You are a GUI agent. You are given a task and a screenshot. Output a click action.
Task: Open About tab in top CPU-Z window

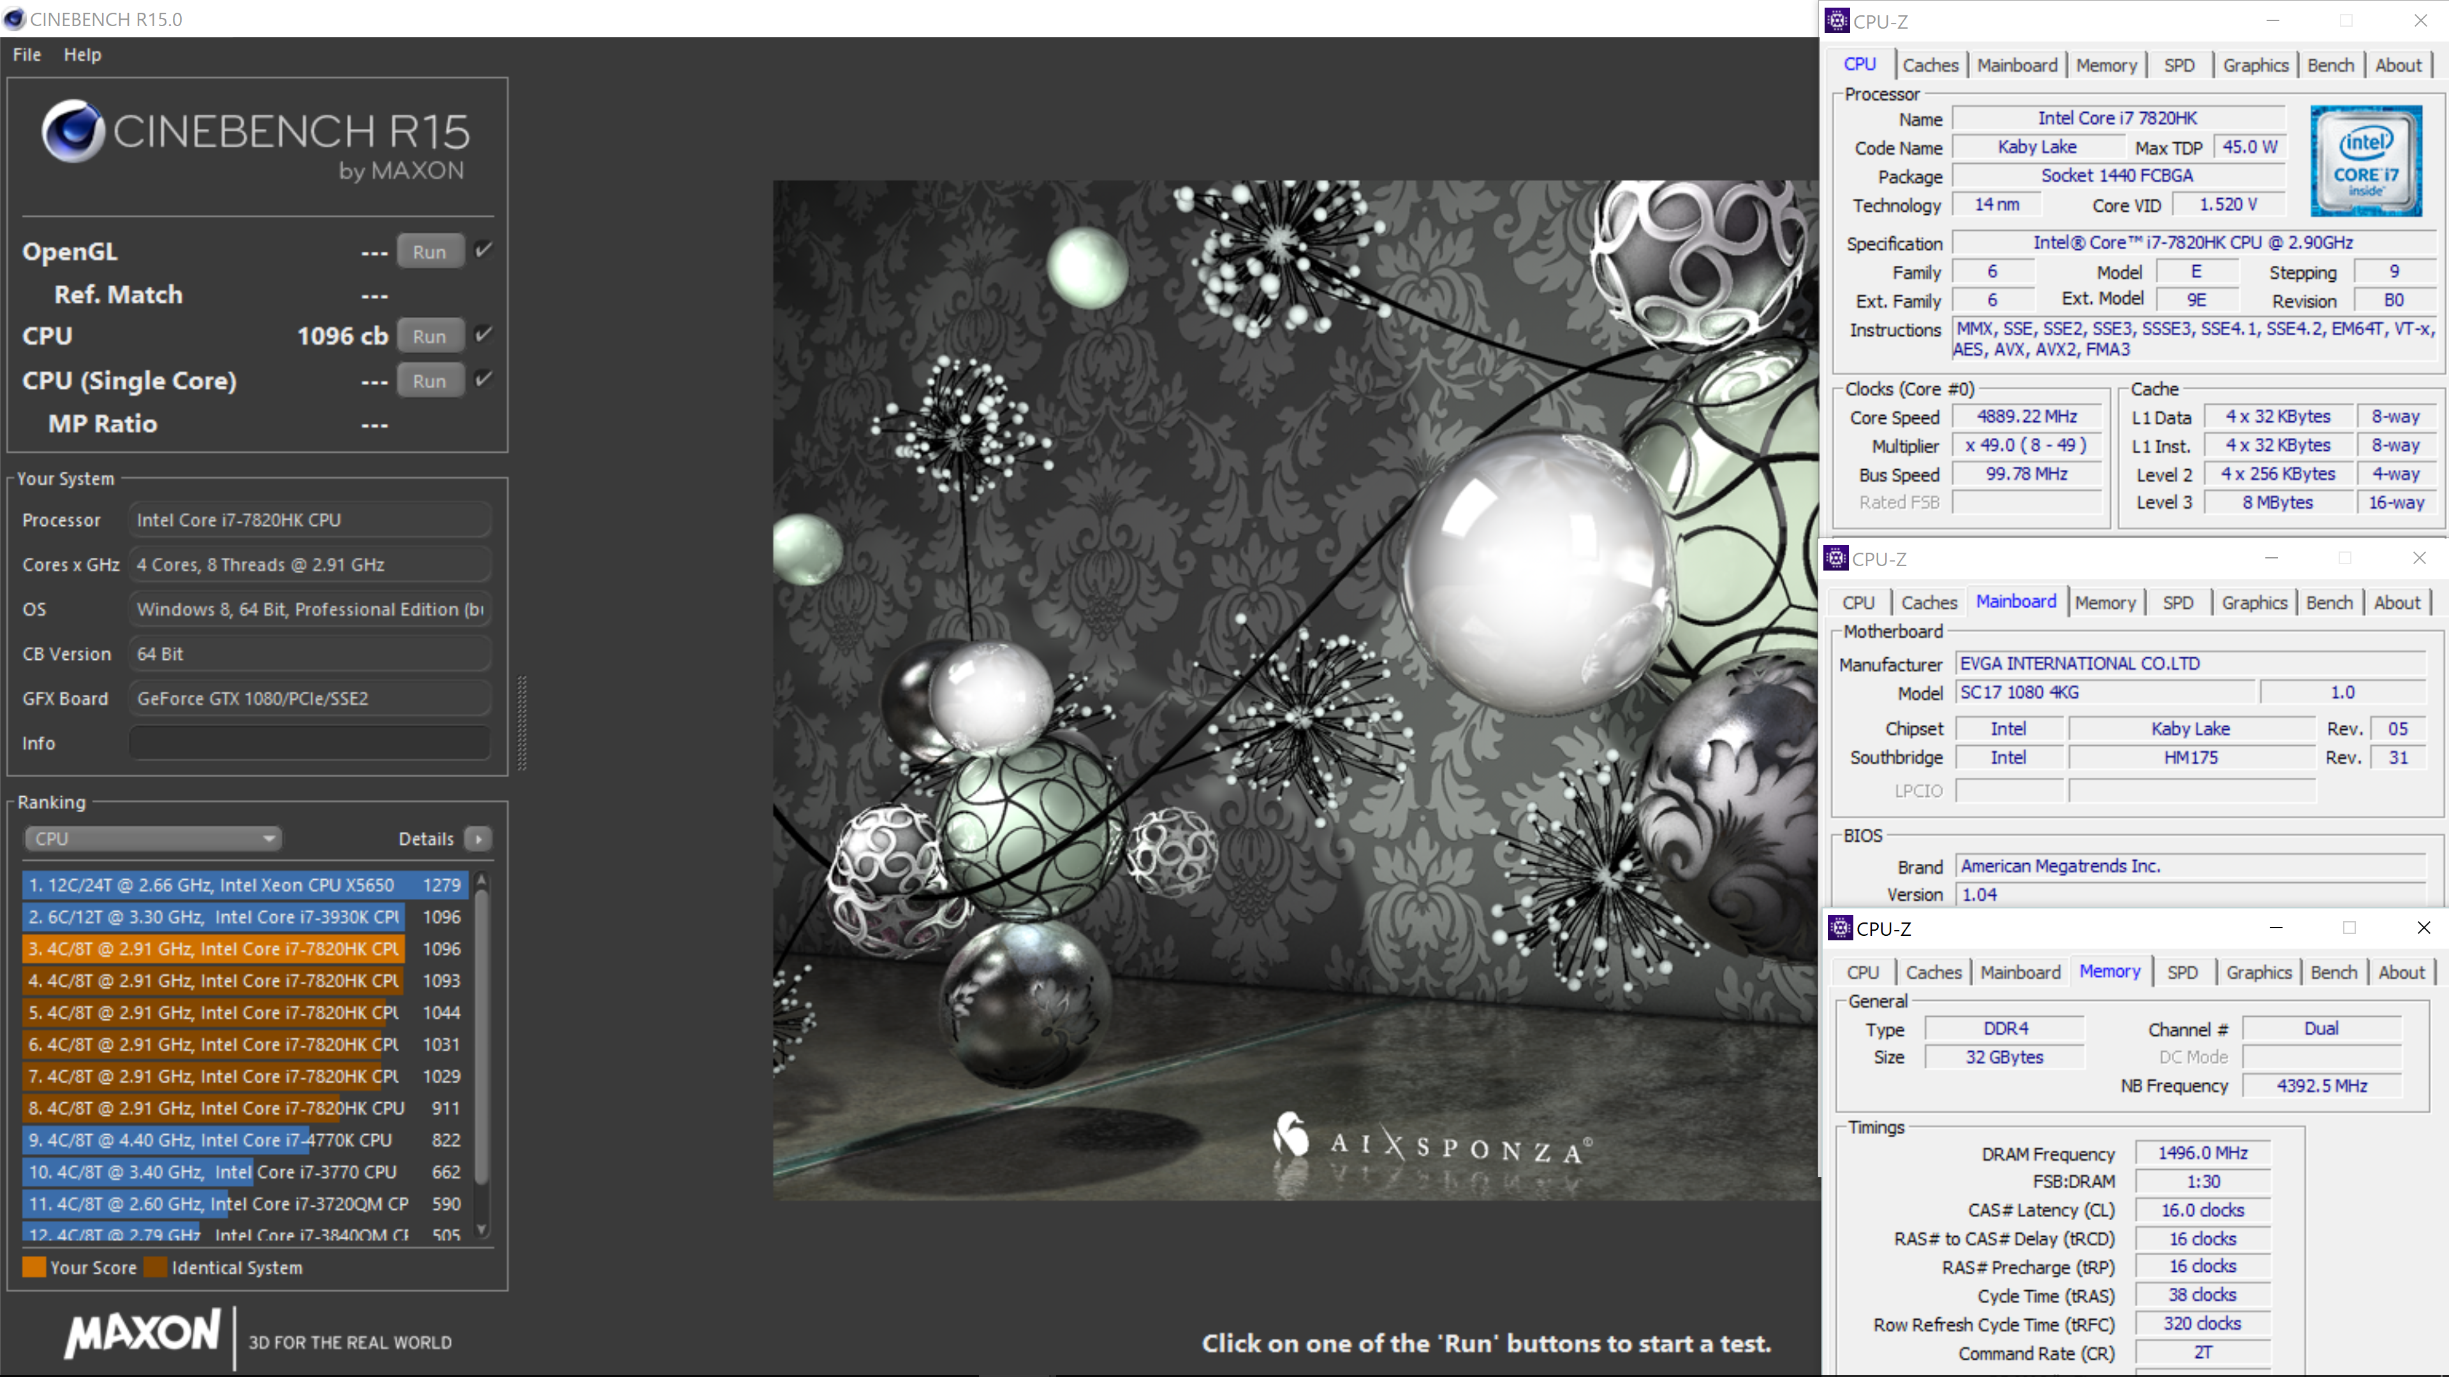pyautogui.click(x=2398, y=64)
